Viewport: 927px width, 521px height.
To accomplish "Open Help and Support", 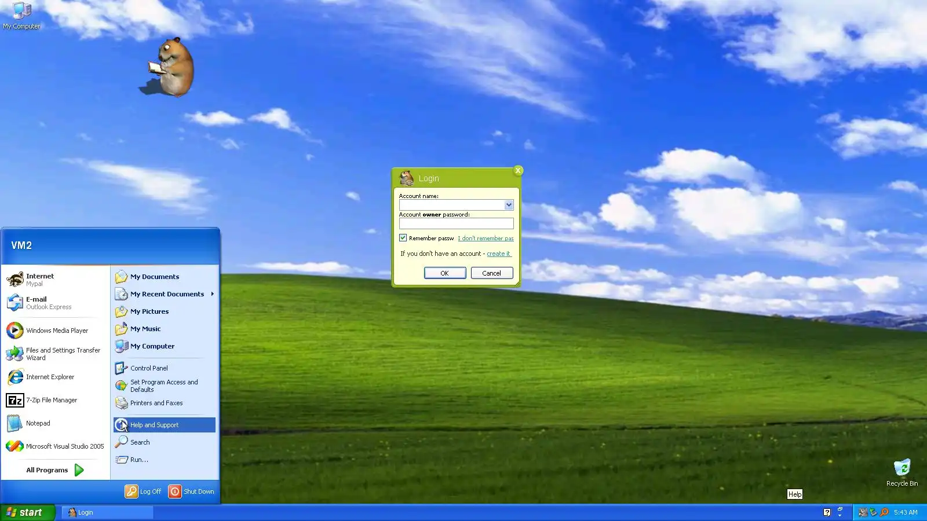I will [x=165, y=425].
